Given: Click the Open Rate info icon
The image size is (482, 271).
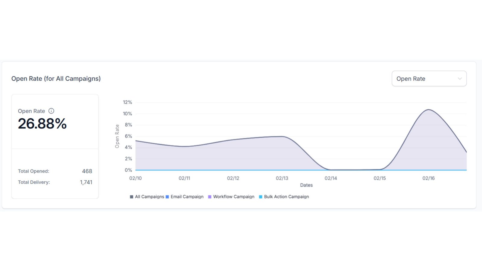Looking at the screenshot, I should click(51, 111).
